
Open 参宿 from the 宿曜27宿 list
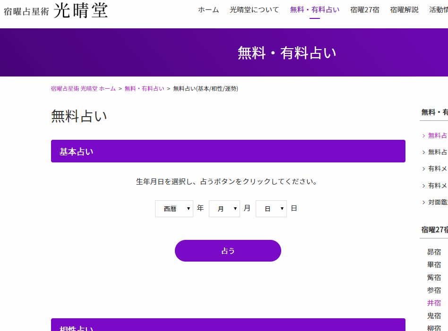click(x=434, y=290)
